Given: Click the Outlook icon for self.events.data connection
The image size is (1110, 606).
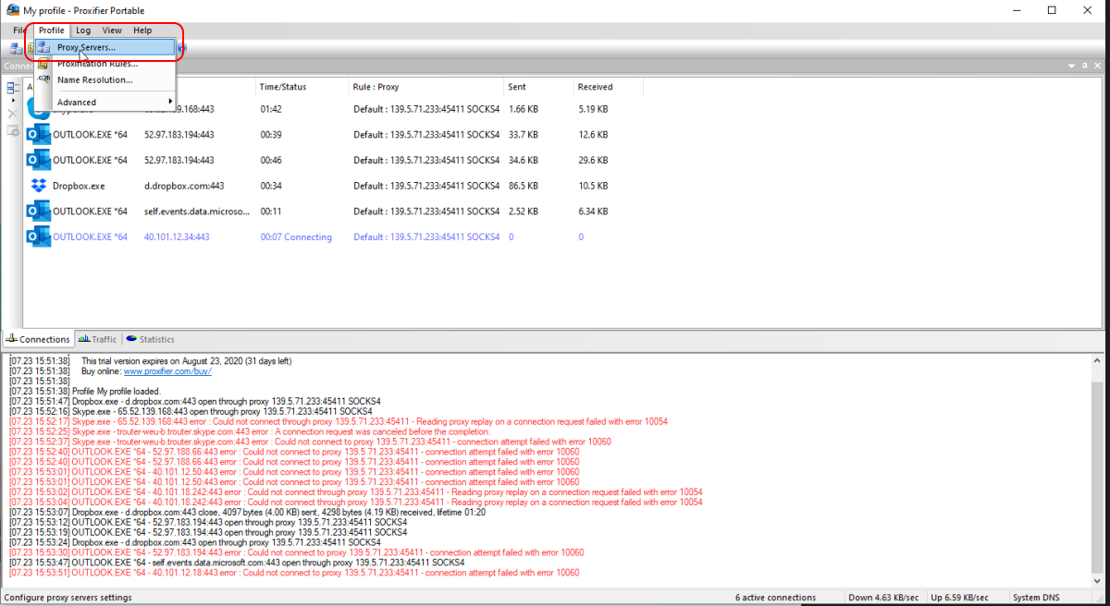Looking at the screenshot, I should [x=39, y=211].
